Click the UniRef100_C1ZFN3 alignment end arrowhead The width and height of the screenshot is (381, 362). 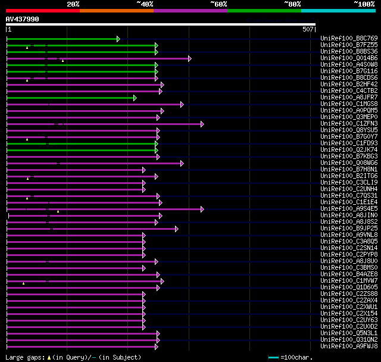point(202,124)
